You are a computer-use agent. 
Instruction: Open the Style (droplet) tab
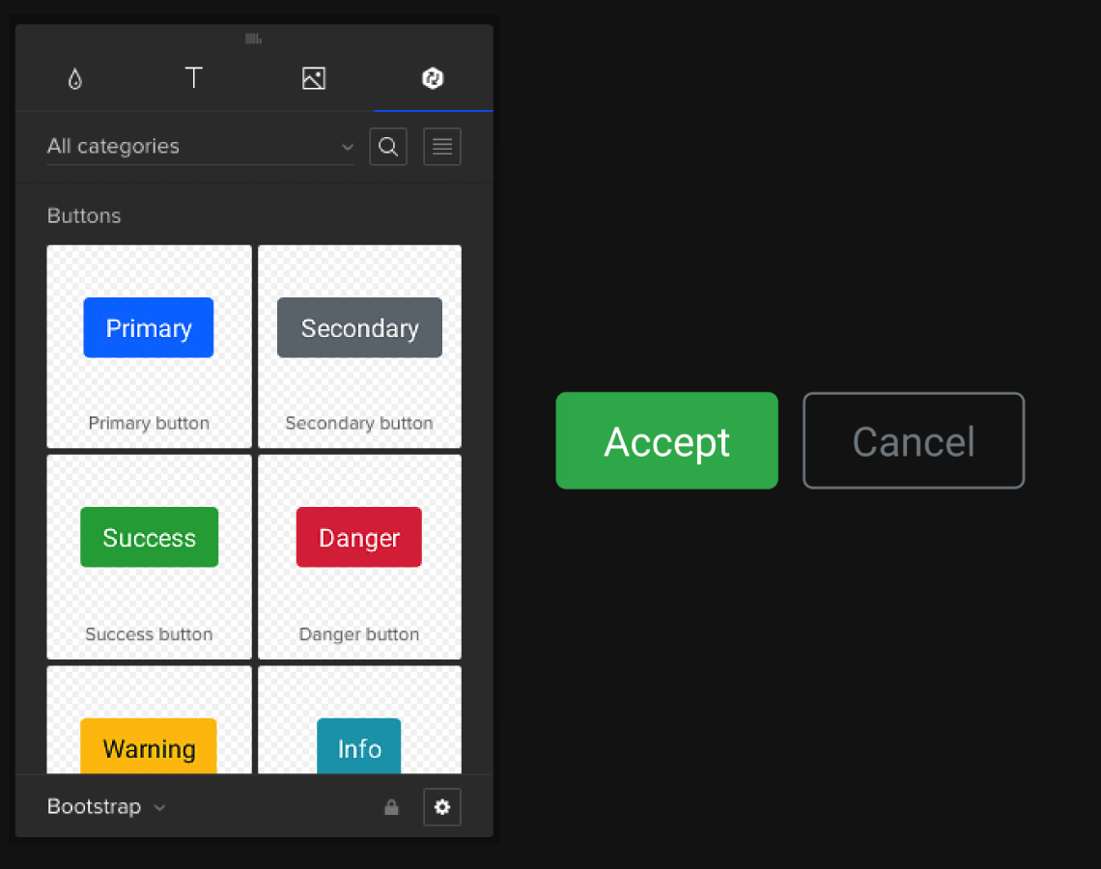point(75,79)
